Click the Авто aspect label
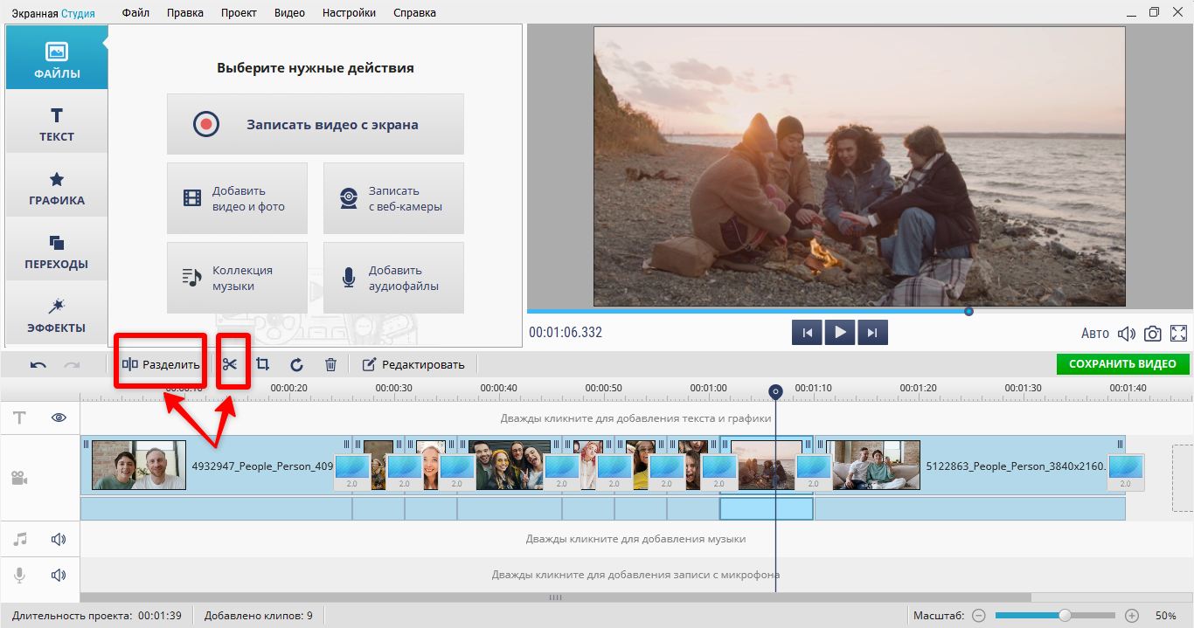Image resolution: width=1194 pixels, height=628 pixels. (1095, 333)
